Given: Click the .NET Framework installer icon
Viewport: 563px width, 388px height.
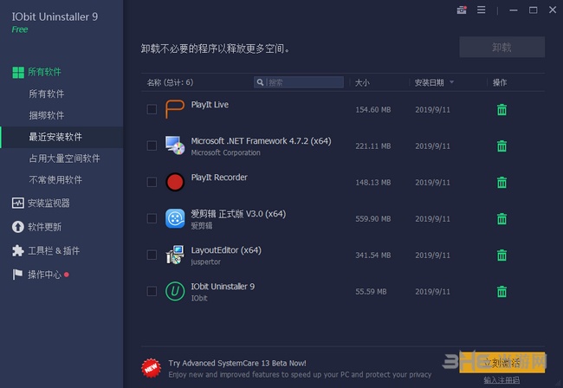Looking at the screenshot, I should click(175, 145).
